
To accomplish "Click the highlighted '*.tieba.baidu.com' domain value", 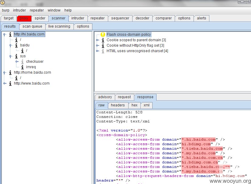I will [202, 149].
